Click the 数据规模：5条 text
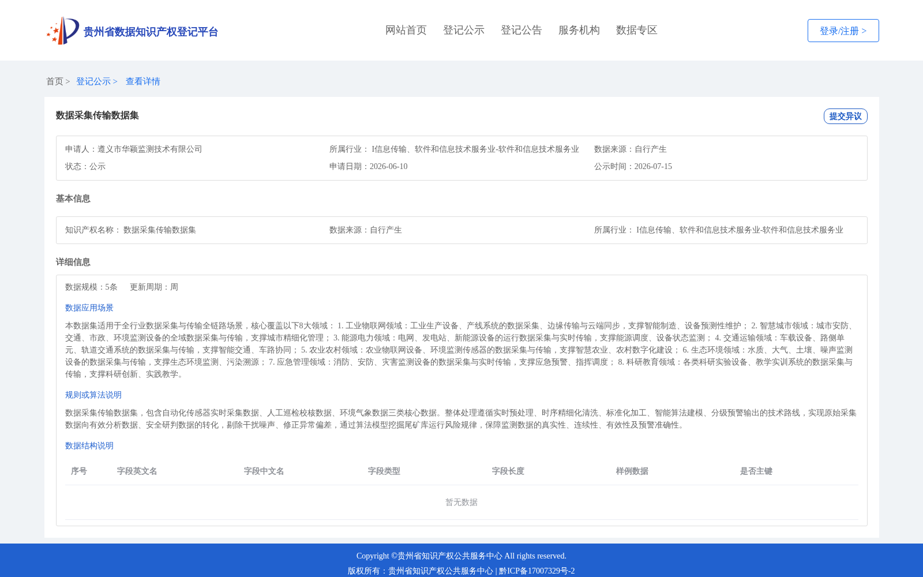This screenshot has height=577, width=923. click(x=91, y=287)
